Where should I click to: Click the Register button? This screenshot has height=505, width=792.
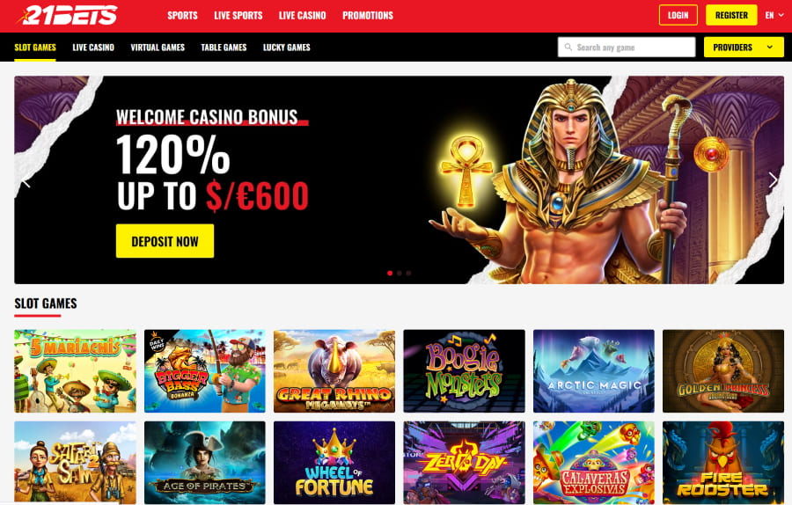pyautogui.click(x=731, y=15)
